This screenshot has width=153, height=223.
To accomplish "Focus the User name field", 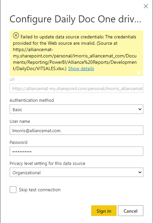I will (76, 130).
